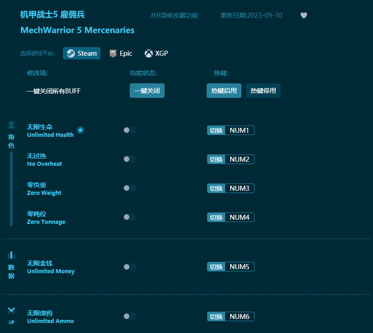Click the 数据 bar-chart sidebar icon

[x=11, y=255]
